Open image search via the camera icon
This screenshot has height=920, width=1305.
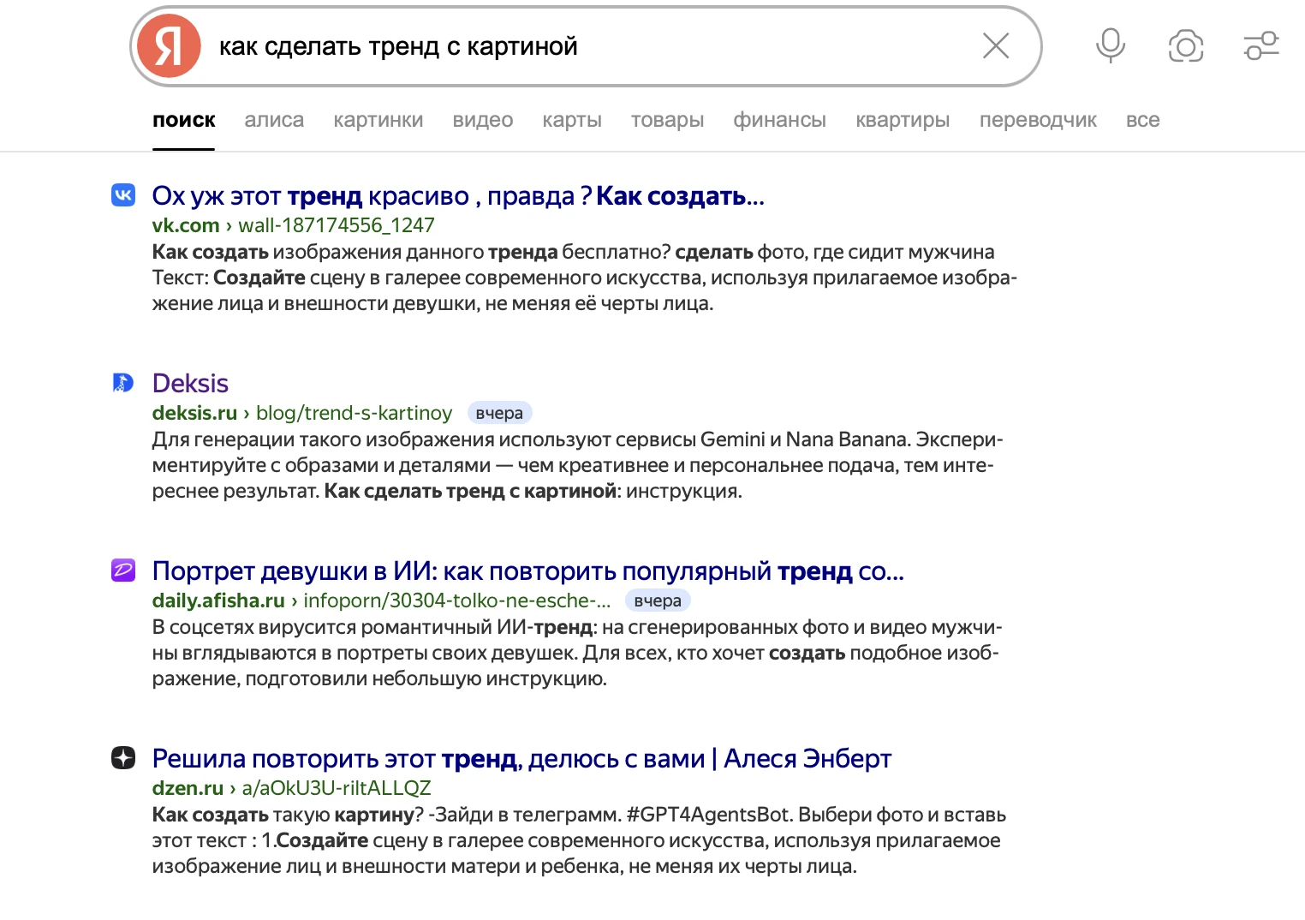pos(1185,46)
